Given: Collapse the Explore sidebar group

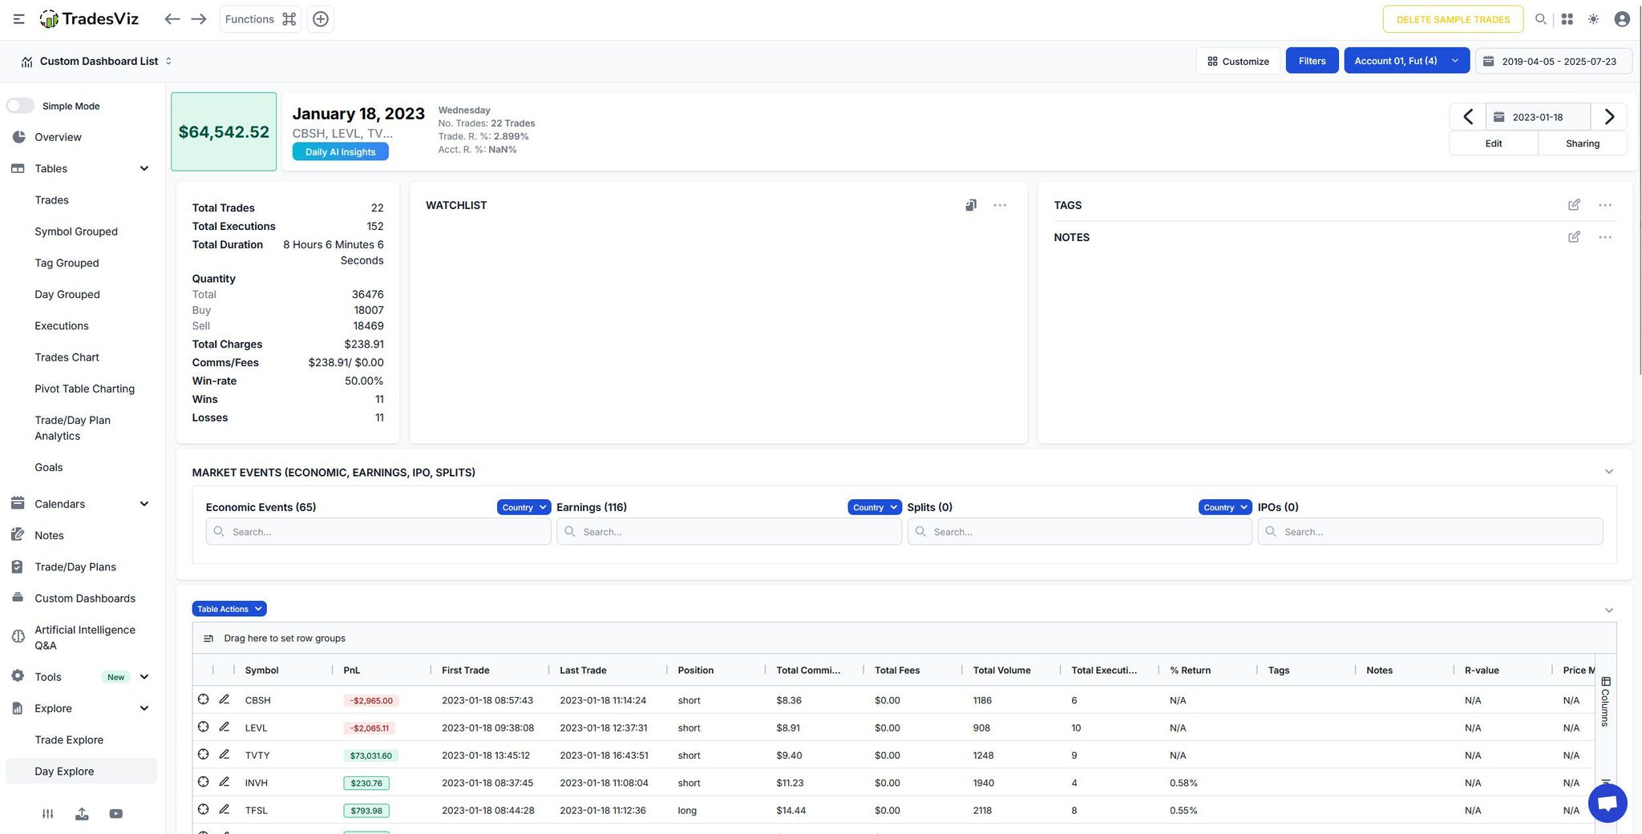Looking at the screenshot, I should pyautogui.click(x=144, y=708).
